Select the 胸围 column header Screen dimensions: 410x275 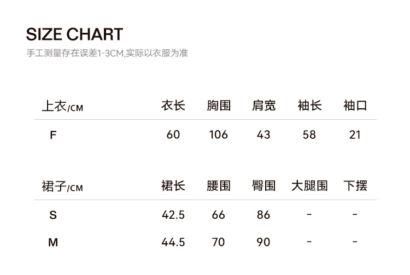(218, 106)
